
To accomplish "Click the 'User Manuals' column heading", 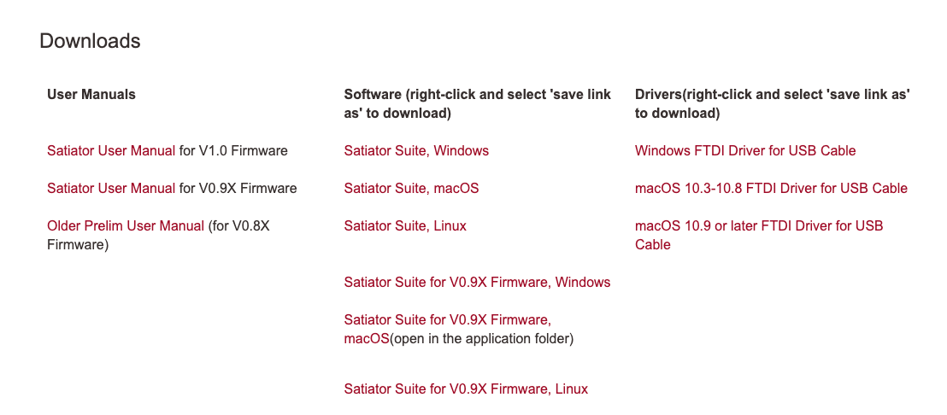I will click(x=91, y=95).
